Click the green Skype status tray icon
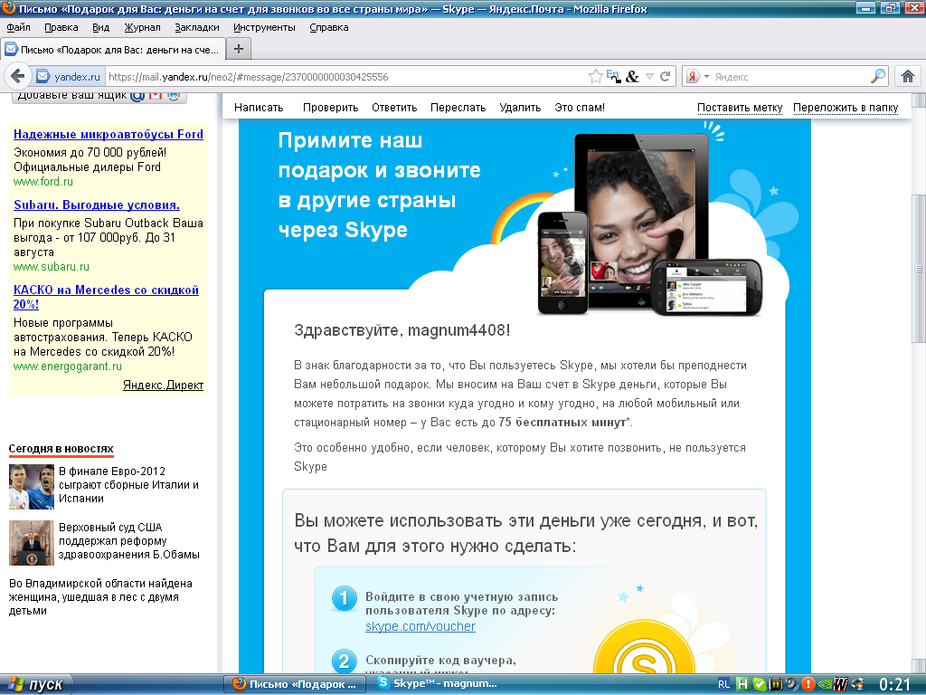Viewport: 926px width, 695px height. 760,685
